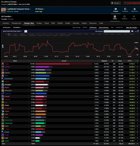Viewport: 140px width, 146px height.
Task: Click the class icon beside Luulu
Action: [3, 138]
